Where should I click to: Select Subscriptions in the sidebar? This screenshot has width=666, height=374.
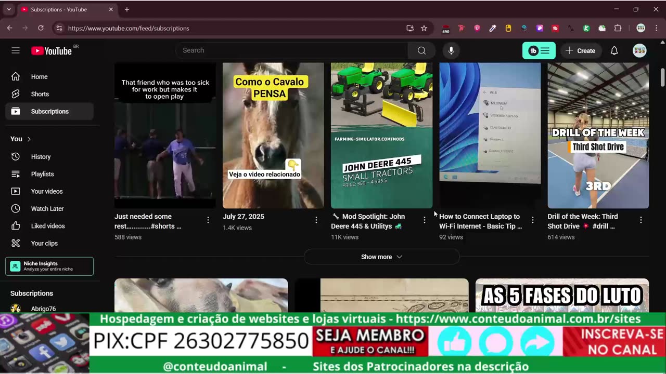[49, 111]
